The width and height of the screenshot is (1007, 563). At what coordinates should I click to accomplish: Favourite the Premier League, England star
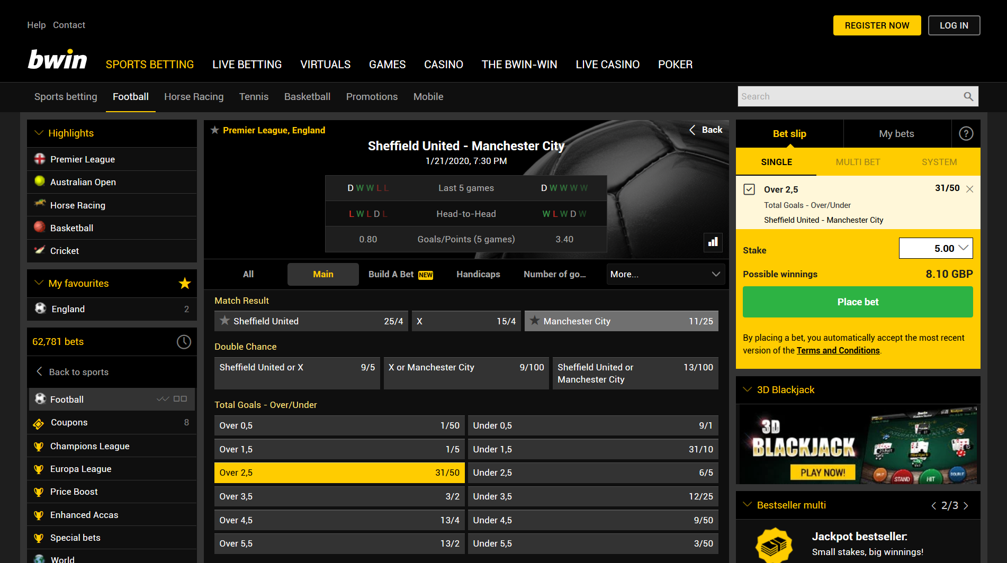(214, 130)
